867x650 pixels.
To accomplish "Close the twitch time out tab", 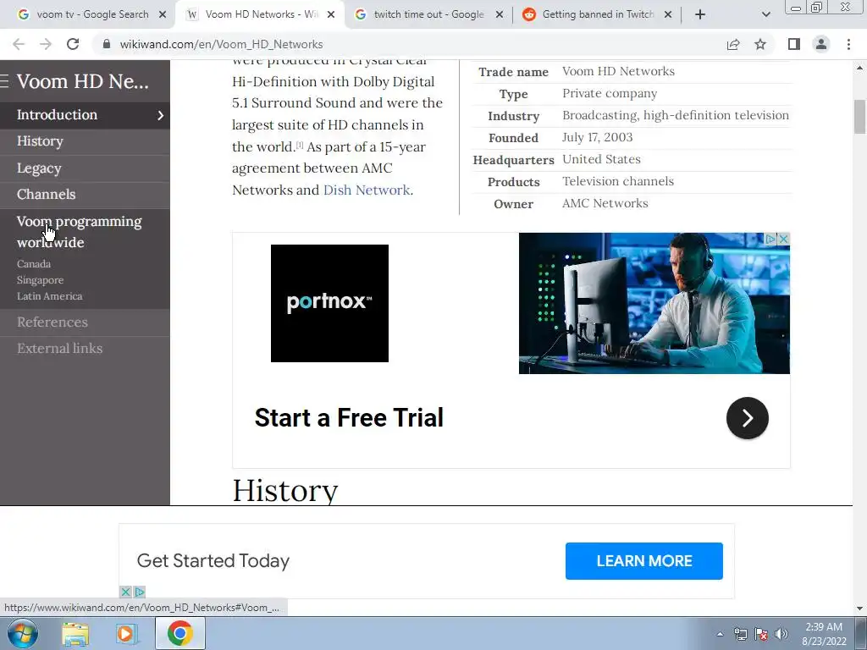I will tap(500, 15).
